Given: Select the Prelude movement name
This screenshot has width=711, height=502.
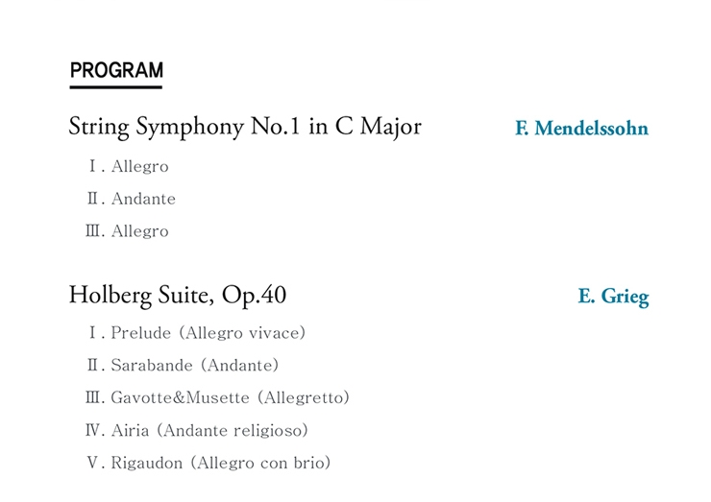Looking at the screenshot, I should (x=140, y=333).
